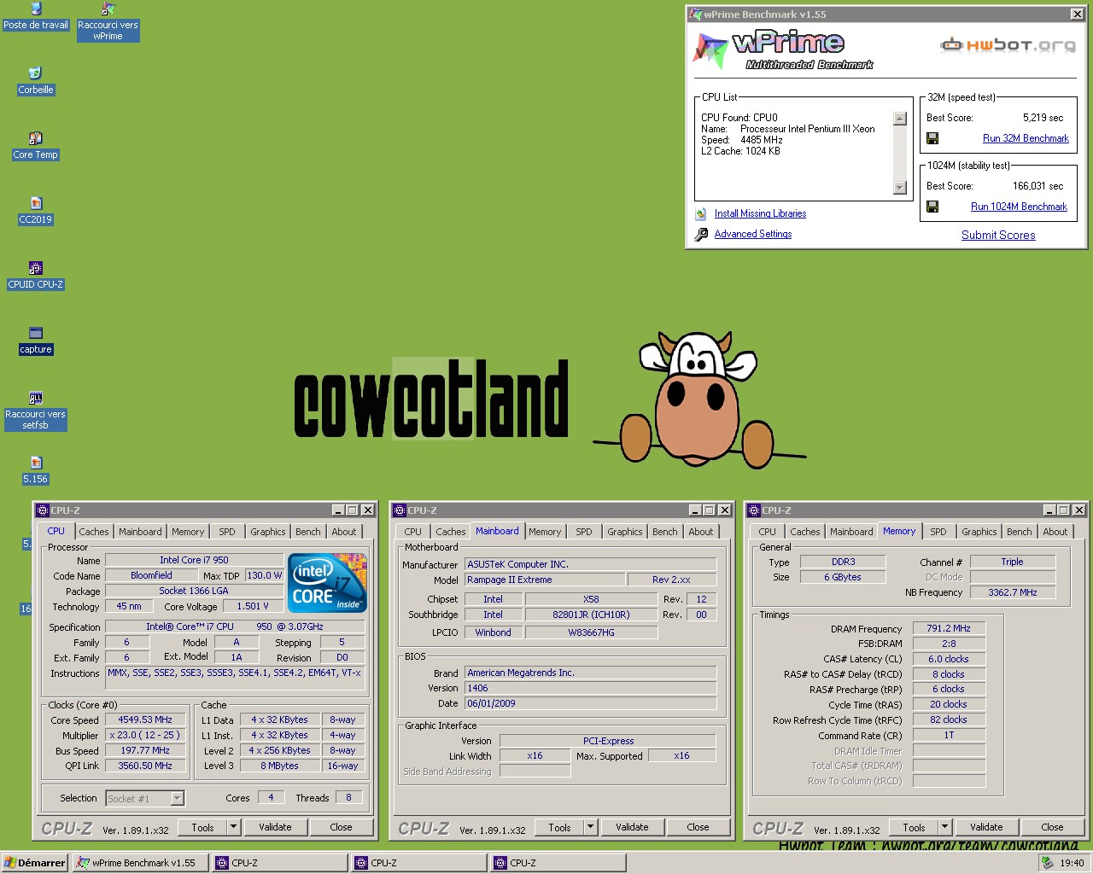This screenshot has height=874, width=1093.
Task: Click the Core Speed value 4549.53 MHz
Action: pyautogui.click(x=145, y=720)
